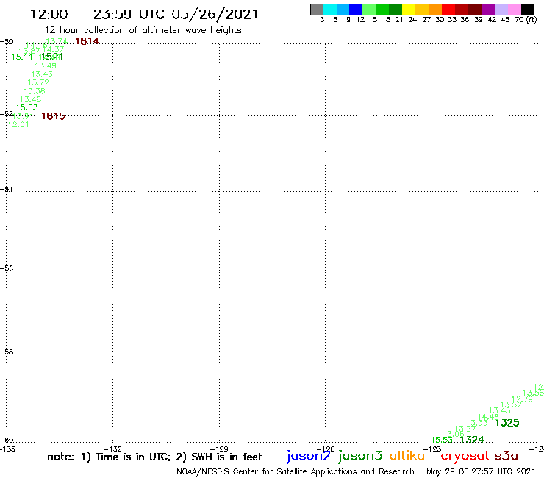Click the time stamp 1815

click(x=54, y=116)
